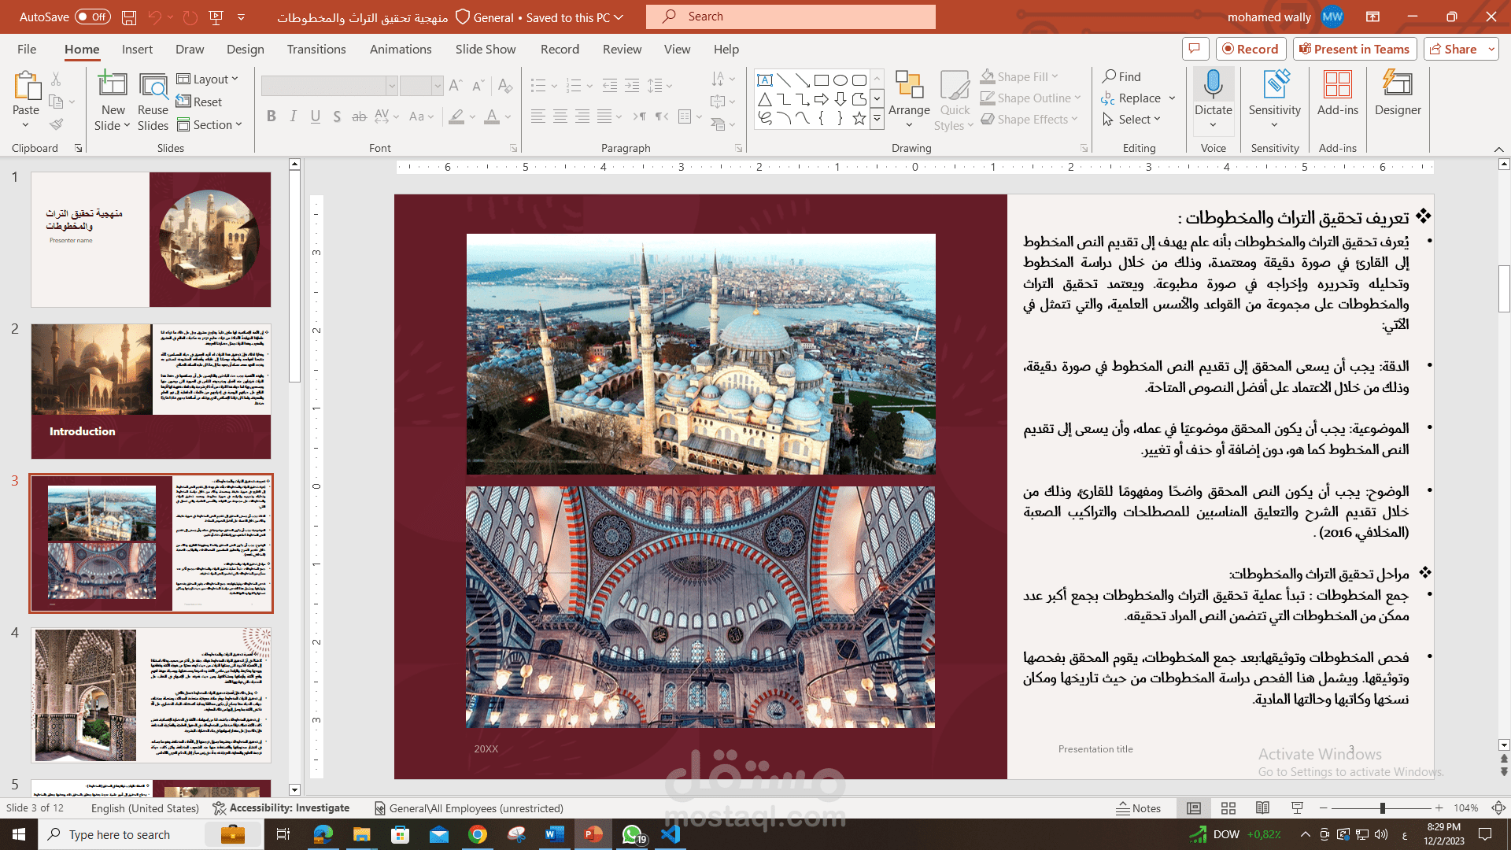Switch to the Transitions tab
Viewport: 1511px width, 850px height.
[316, 49]
